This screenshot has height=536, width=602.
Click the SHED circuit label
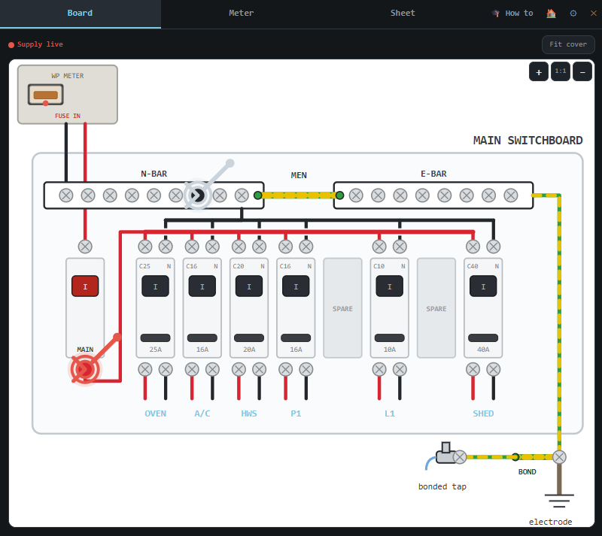(x=483, y=413)
